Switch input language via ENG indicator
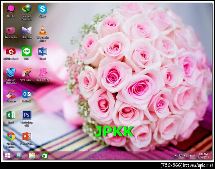215x169 pixels. point(192,155)
